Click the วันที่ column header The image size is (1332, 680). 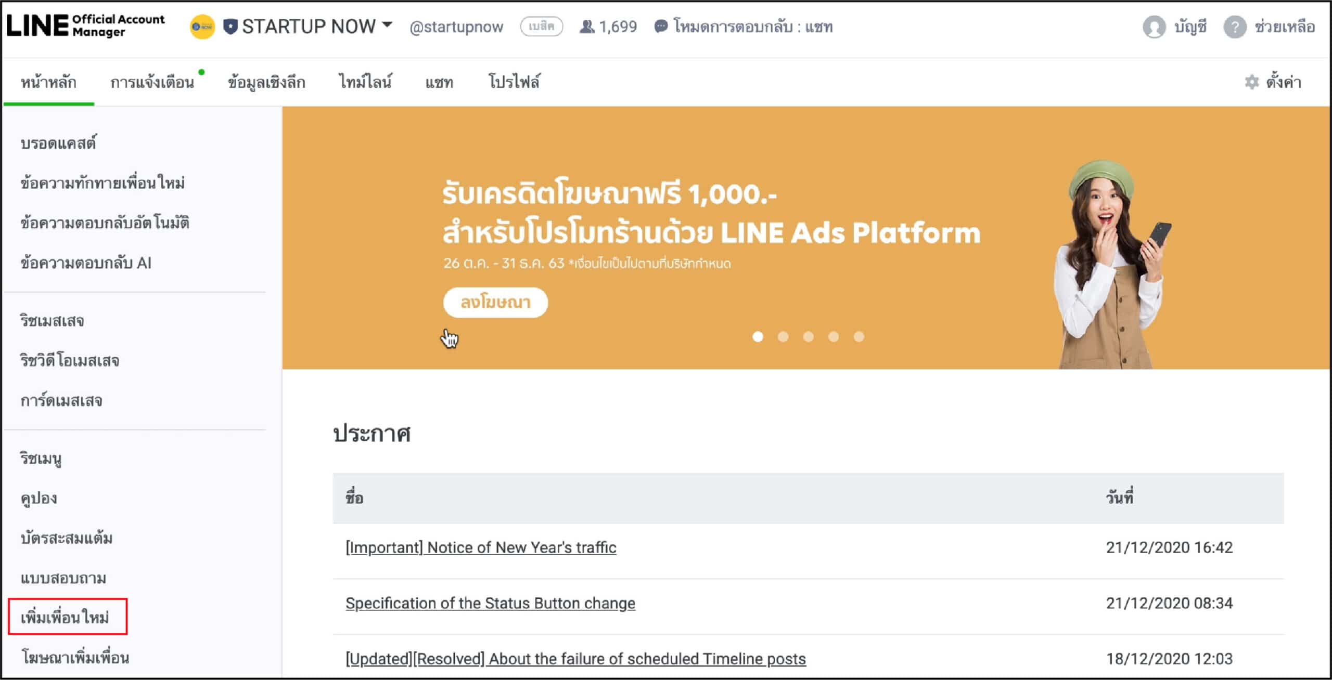point(1120,498)
